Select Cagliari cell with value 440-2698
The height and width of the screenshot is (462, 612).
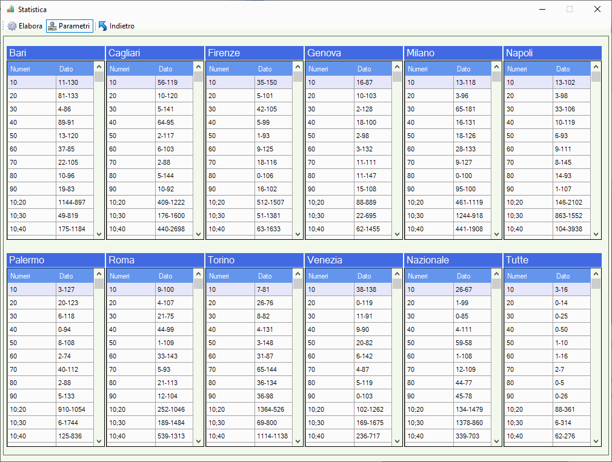pos(175,229)
